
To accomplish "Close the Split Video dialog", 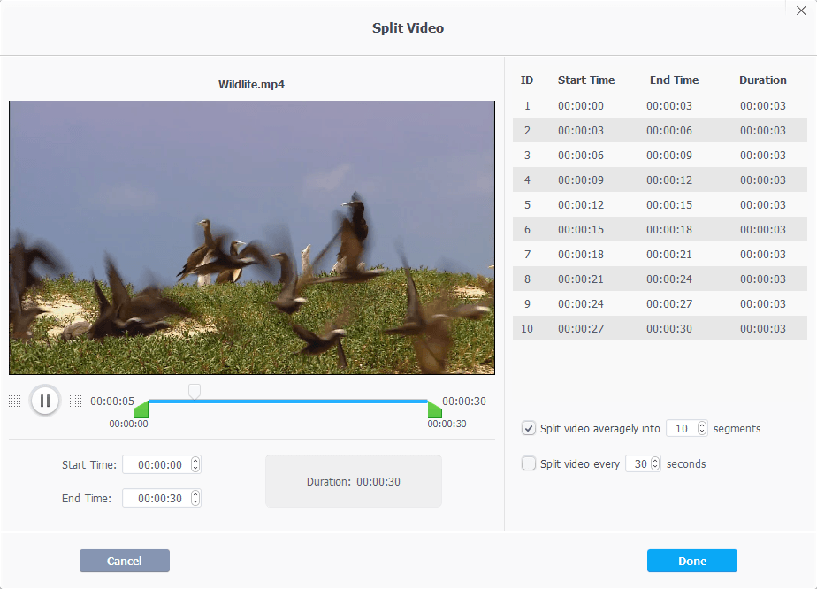I will tap(801, 11).
